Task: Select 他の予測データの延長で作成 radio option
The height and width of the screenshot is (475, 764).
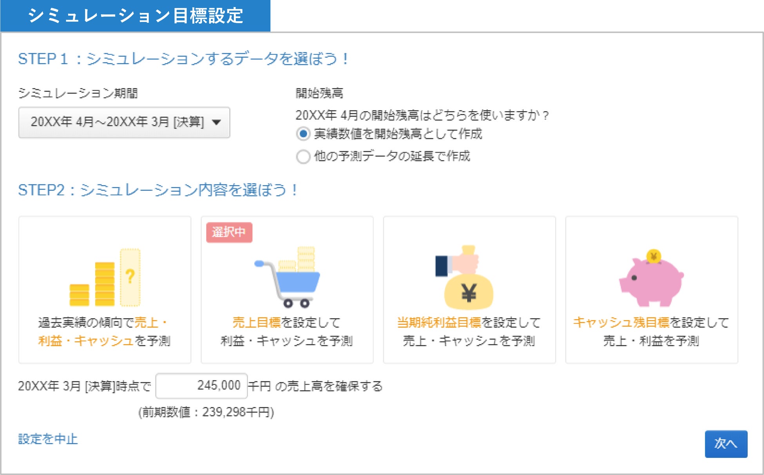Action: (303, 157)
